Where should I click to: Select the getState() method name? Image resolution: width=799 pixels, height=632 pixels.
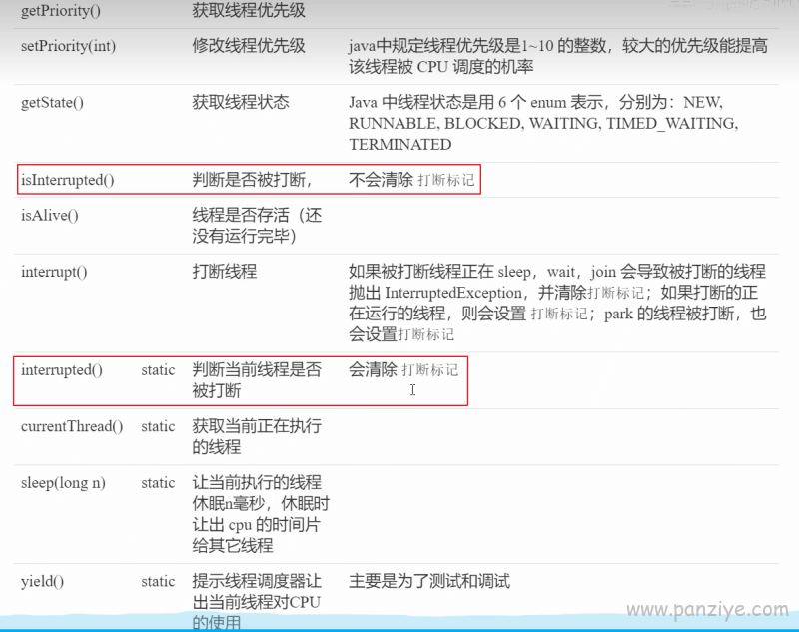click(52, 103)
